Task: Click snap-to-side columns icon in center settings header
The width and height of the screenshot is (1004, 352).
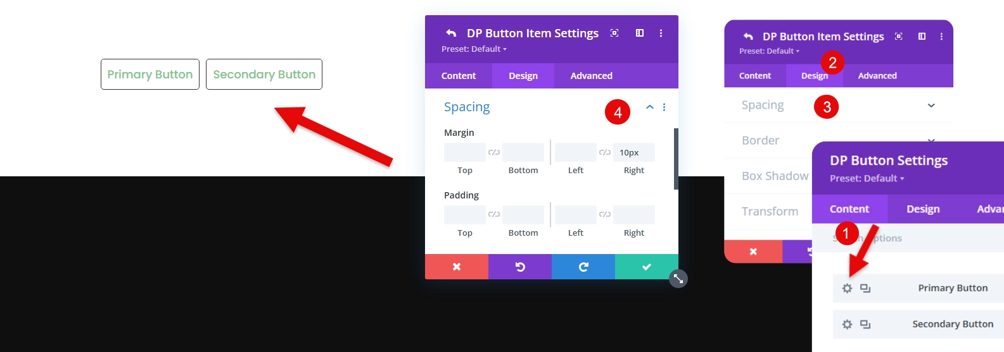Action: click(x=640, y=33)
